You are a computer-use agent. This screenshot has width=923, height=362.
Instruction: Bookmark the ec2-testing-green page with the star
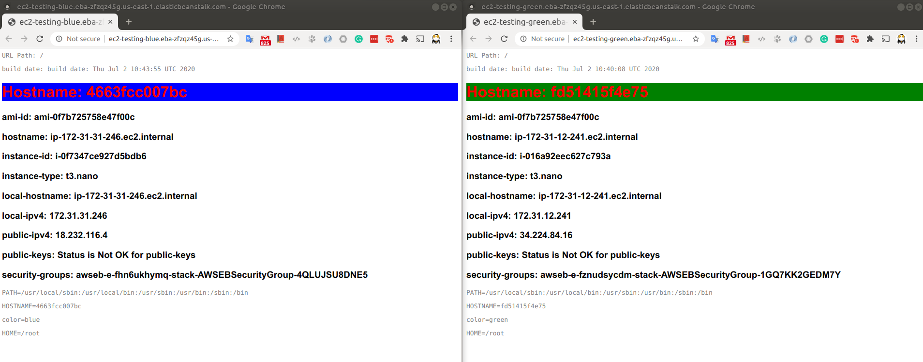click(x=696, y=39)
